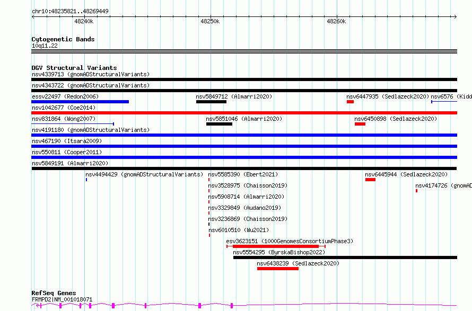Click the 48250k ruler label
This screenshot has width=472, height=311.
(210, 21)
